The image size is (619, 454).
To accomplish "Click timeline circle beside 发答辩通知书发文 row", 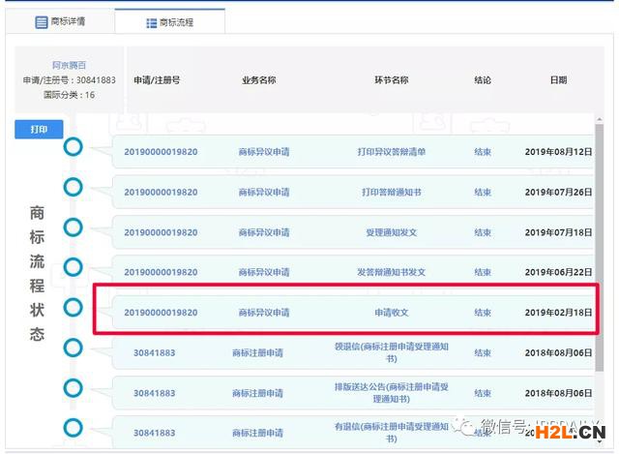I will 73,267.
